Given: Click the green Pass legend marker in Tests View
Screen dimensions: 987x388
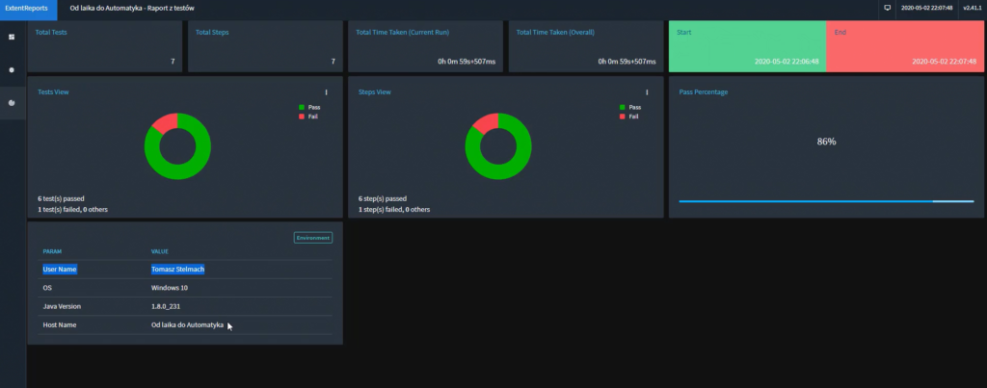Looking at the screenshot, I should point(302,107).
